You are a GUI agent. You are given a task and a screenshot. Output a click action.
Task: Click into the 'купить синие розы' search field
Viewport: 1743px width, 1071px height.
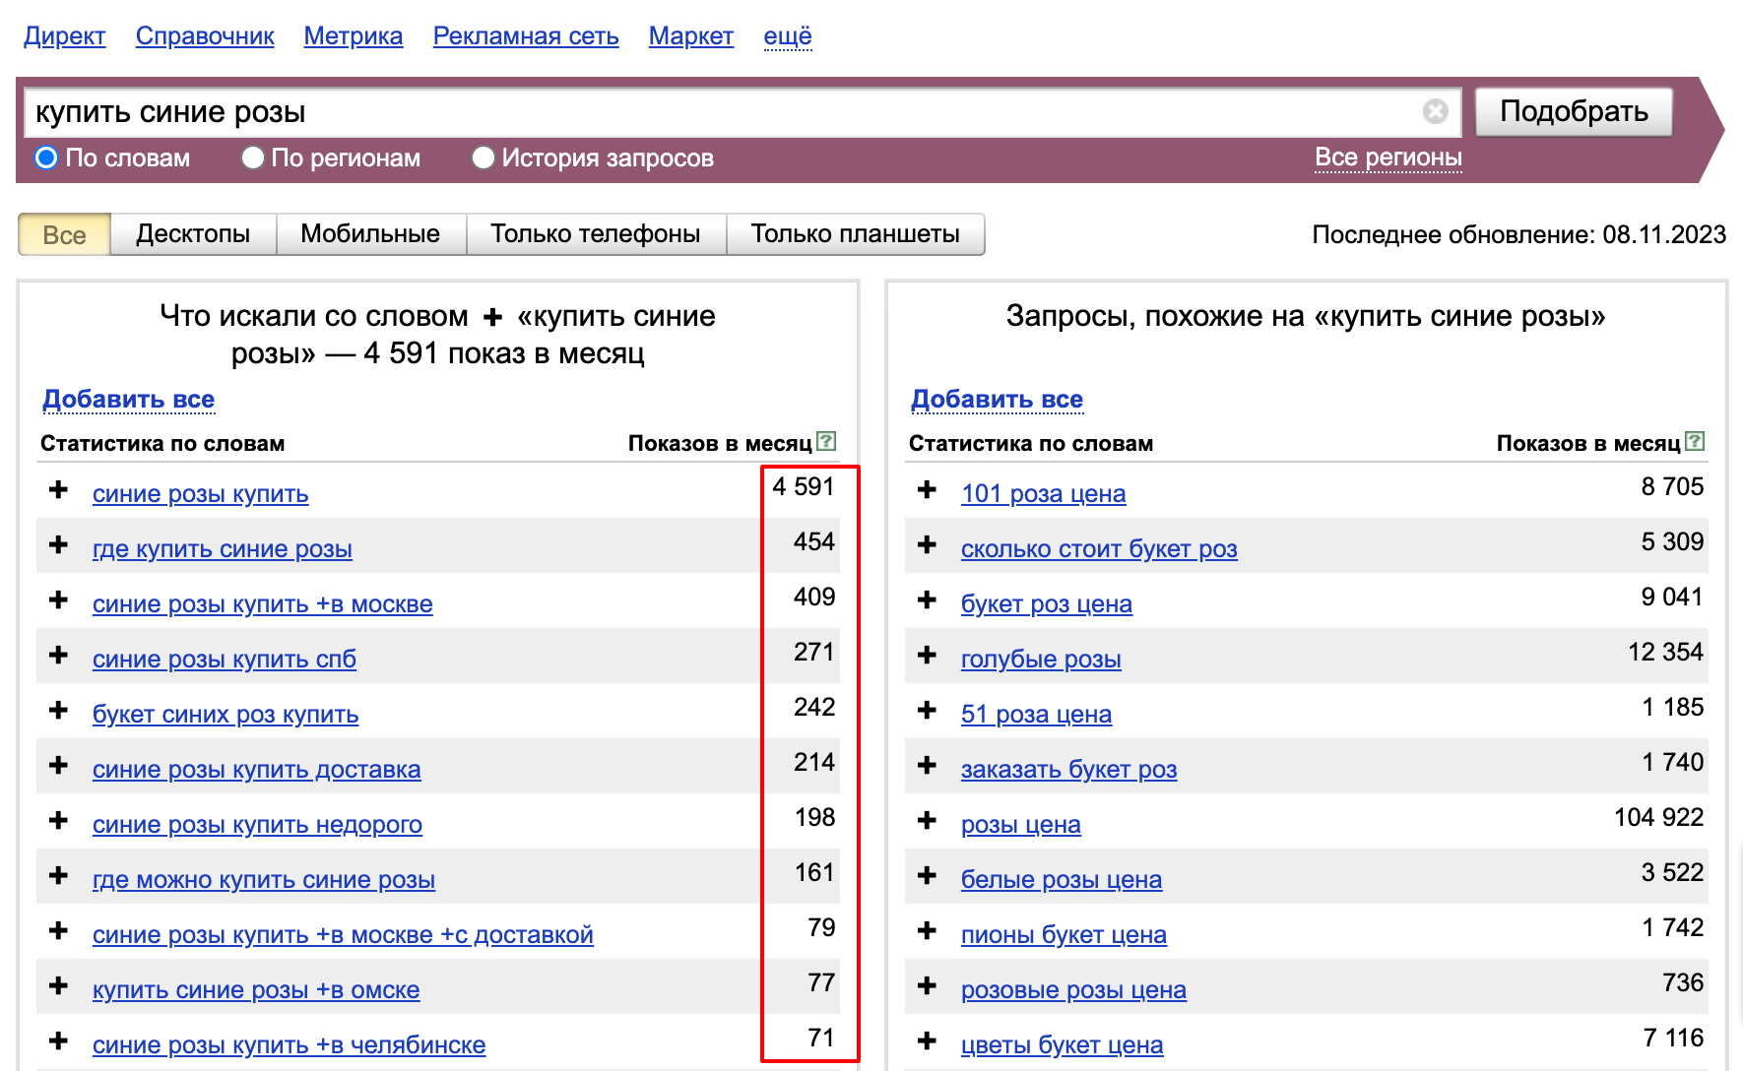coord(719,112)
